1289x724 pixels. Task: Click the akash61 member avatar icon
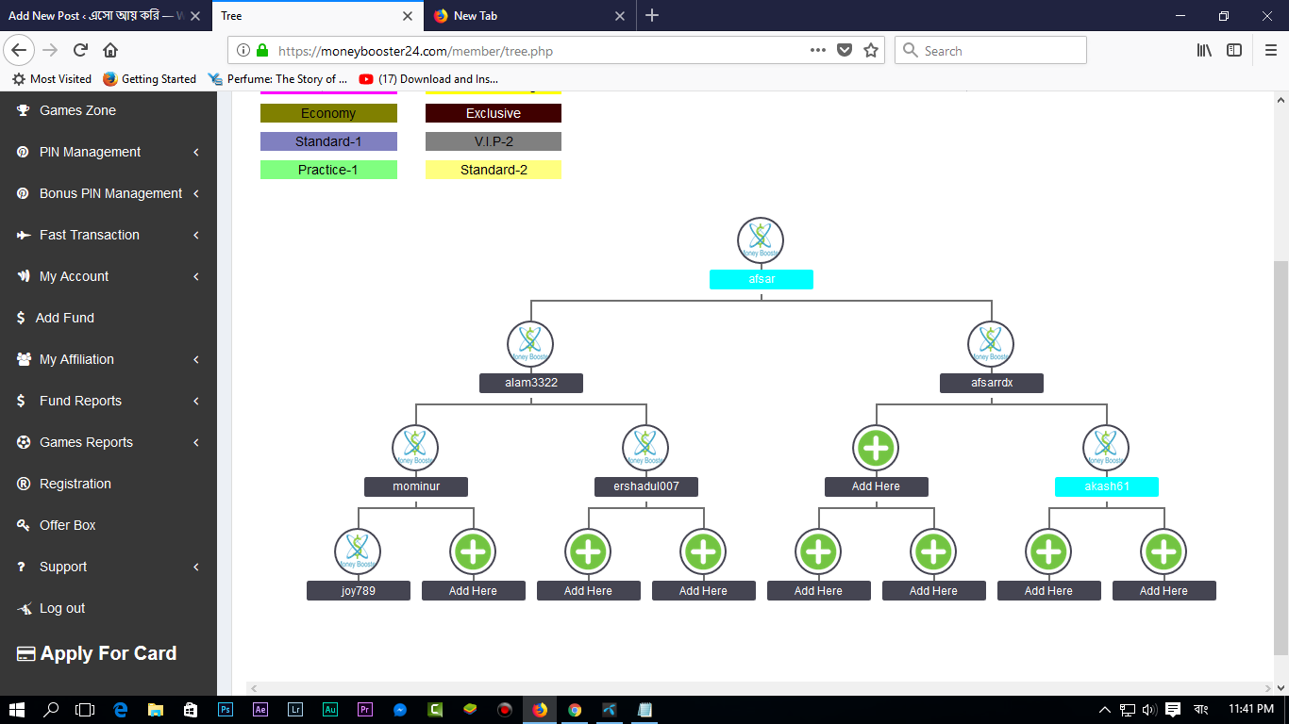pos(1106,448)
